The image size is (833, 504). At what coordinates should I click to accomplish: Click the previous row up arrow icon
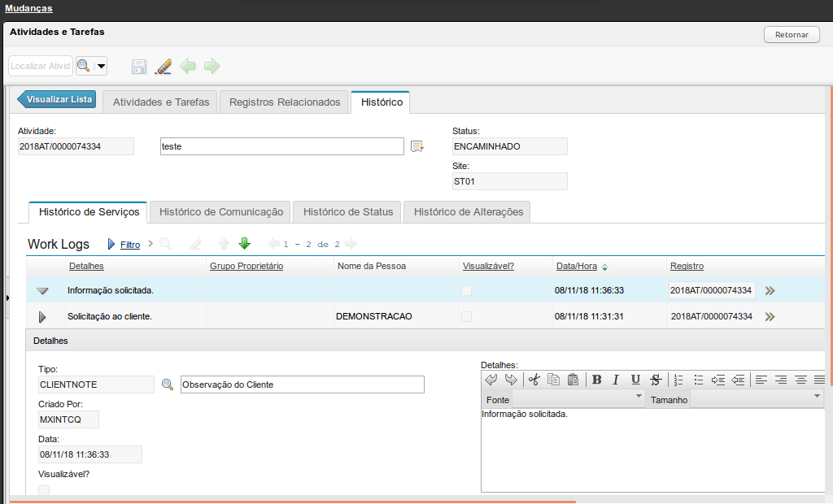[224, 244]
